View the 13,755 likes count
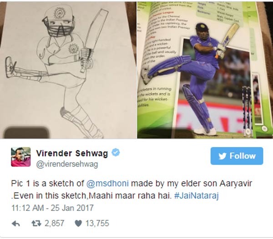The image size is (273, 239). pos(97,224)
